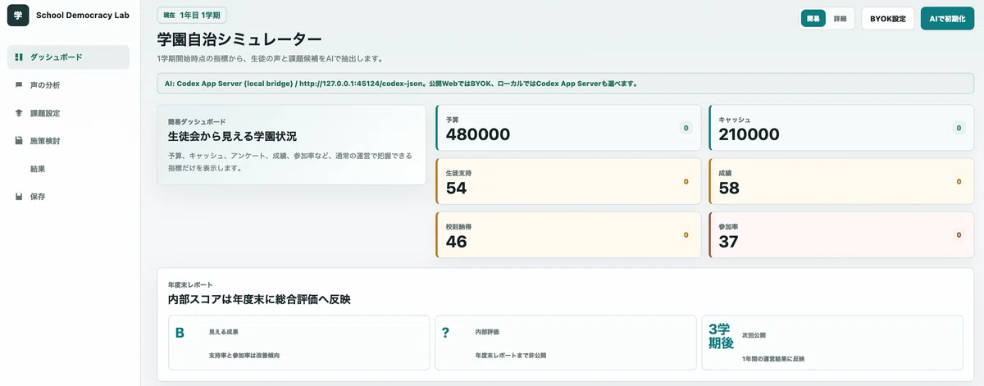Select the 予算 value 480000
This screenshot has width=984, height=386.
(x=478, y=134)
